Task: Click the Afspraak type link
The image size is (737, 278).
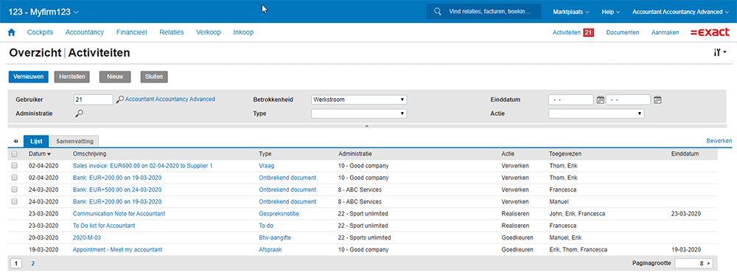Action: [270, 250]
